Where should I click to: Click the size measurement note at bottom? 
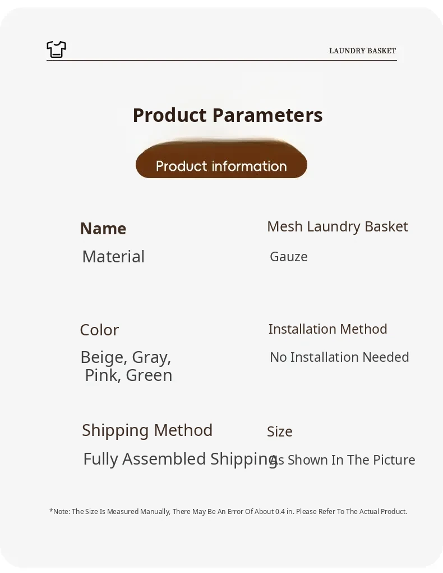click(228, 512)
